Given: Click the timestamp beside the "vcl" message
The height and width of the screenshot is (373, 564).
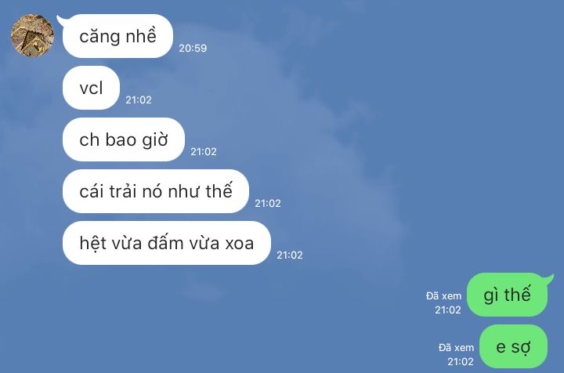Looking at the screenshot, I should tap(139, 100).
